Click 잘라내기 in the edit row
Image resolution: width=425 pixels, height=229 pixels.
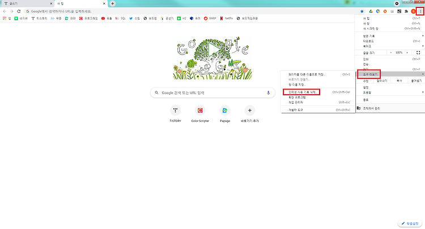[382, 80]
